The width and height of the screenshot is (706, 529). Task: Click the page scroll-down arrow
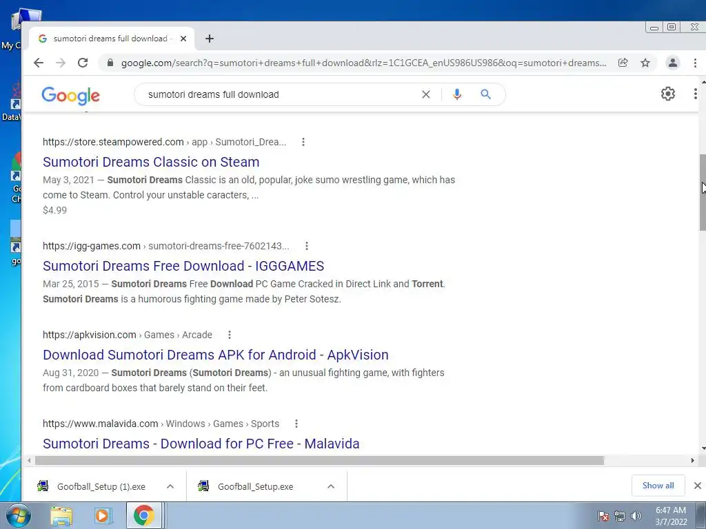pyautogui.click(x=703, y=448)
